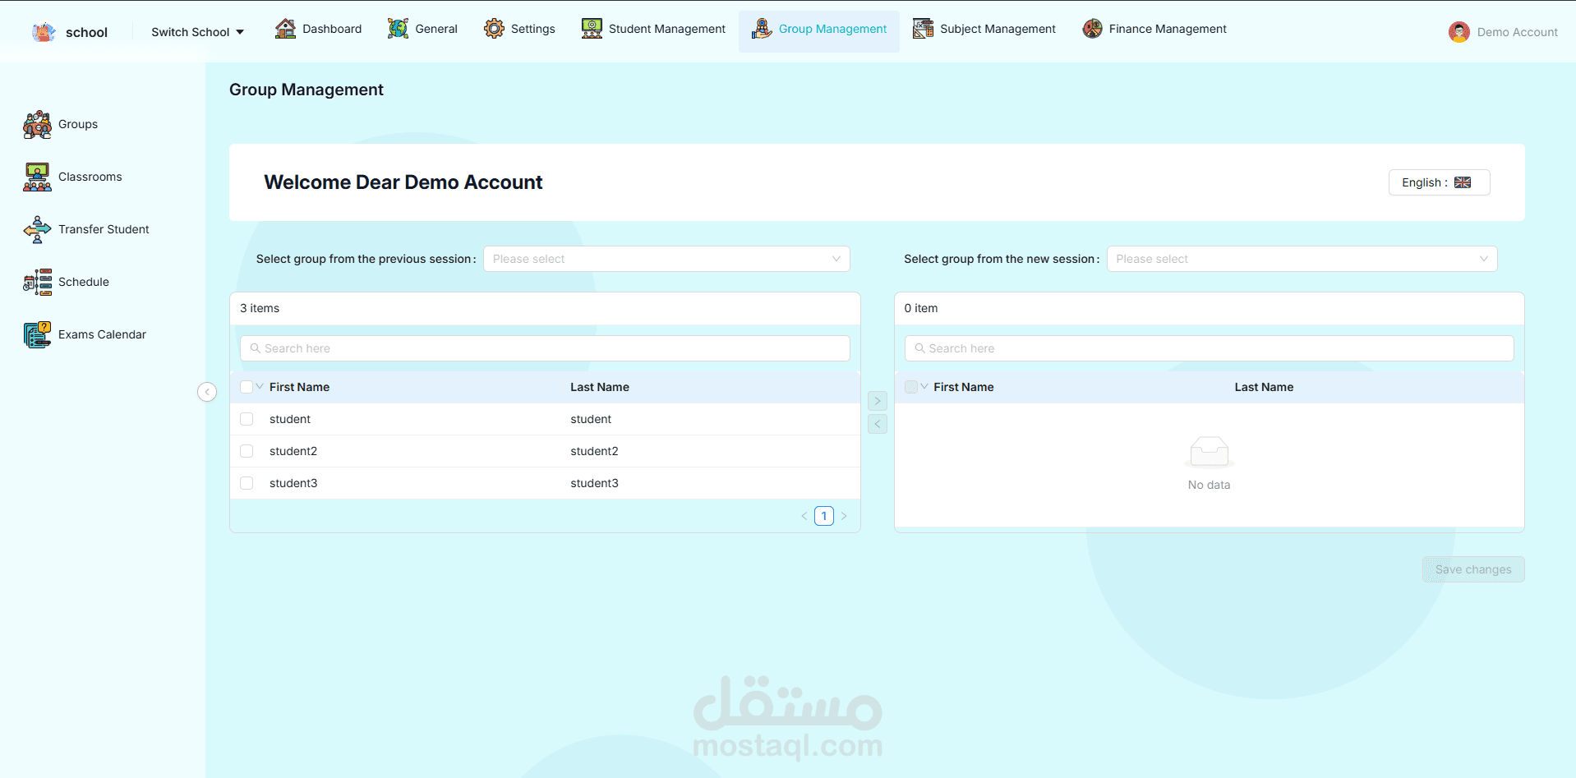The image size is (1576, 778).
Task: Click the Last Name header in left list
Action: pos(600,387)
